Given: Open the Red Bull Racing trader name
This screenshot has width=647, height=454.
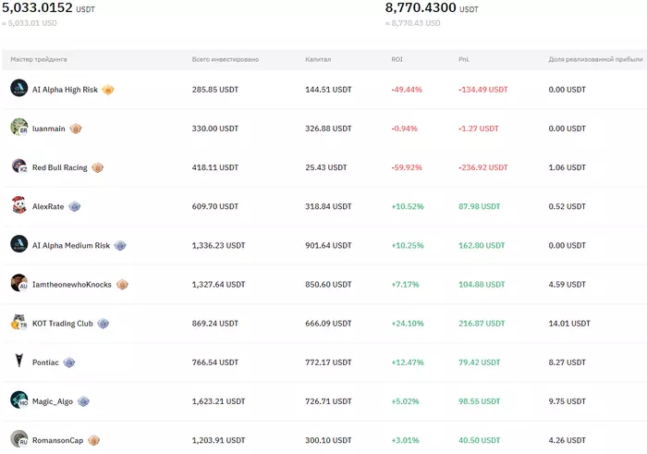Looking at the screenshot, I should click(60, 167).
